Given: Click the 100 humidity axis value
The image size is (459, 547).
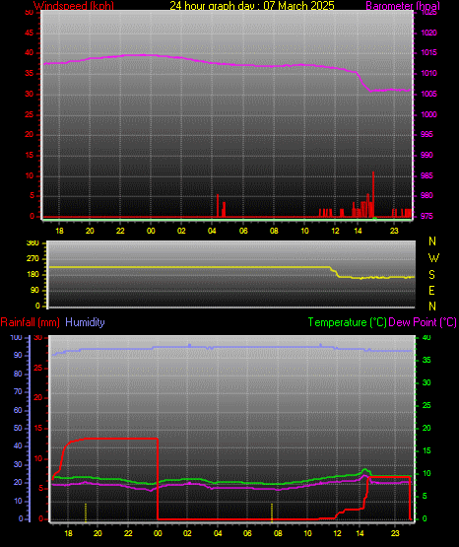Looking at the screenshot, I should point(16,337).
